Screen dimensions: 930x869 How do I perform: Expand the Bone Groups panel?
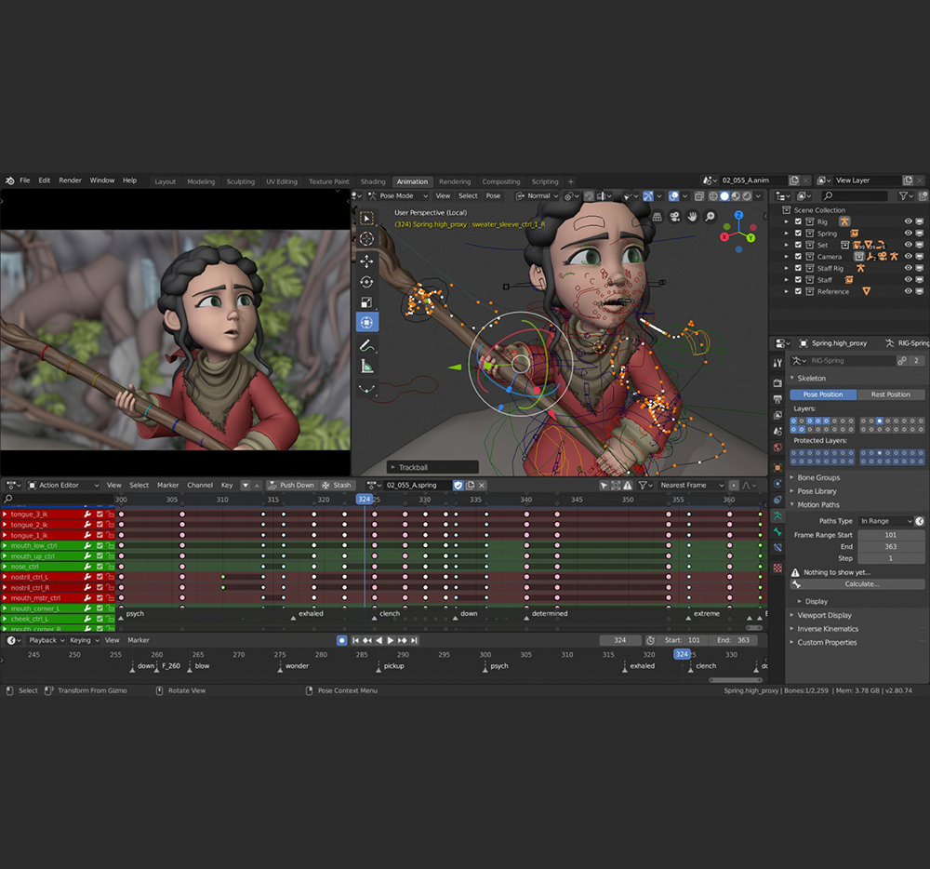click(817, 477)
